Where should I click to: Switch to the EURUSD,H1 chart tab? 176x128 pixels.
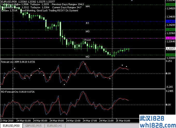[55, 126]
